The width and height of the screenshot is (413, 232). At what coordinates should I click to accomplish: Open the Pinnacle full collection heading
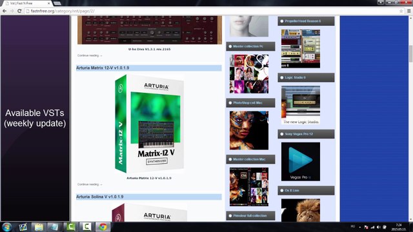click(x=250, y=216)
